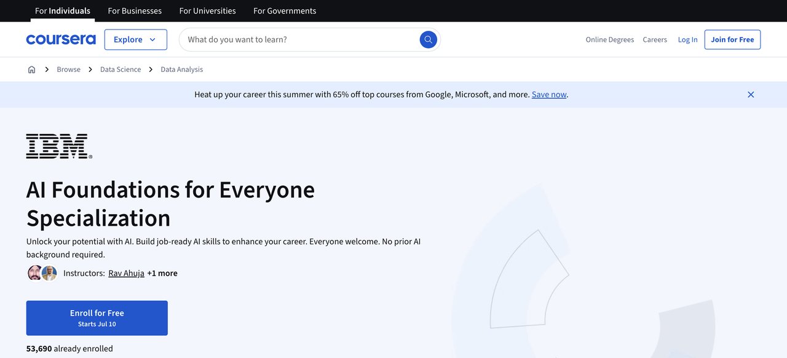Open the Explore dropdown
Screen dimensions: 787x358
135,39
